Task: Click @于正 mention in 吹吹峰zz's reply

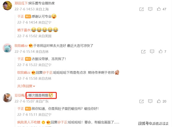Action: (x=48, y=73)
